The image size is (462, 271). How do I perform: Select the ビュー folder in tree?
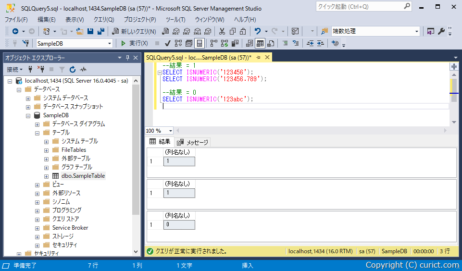pyautogui.click(x=58, y=185)
